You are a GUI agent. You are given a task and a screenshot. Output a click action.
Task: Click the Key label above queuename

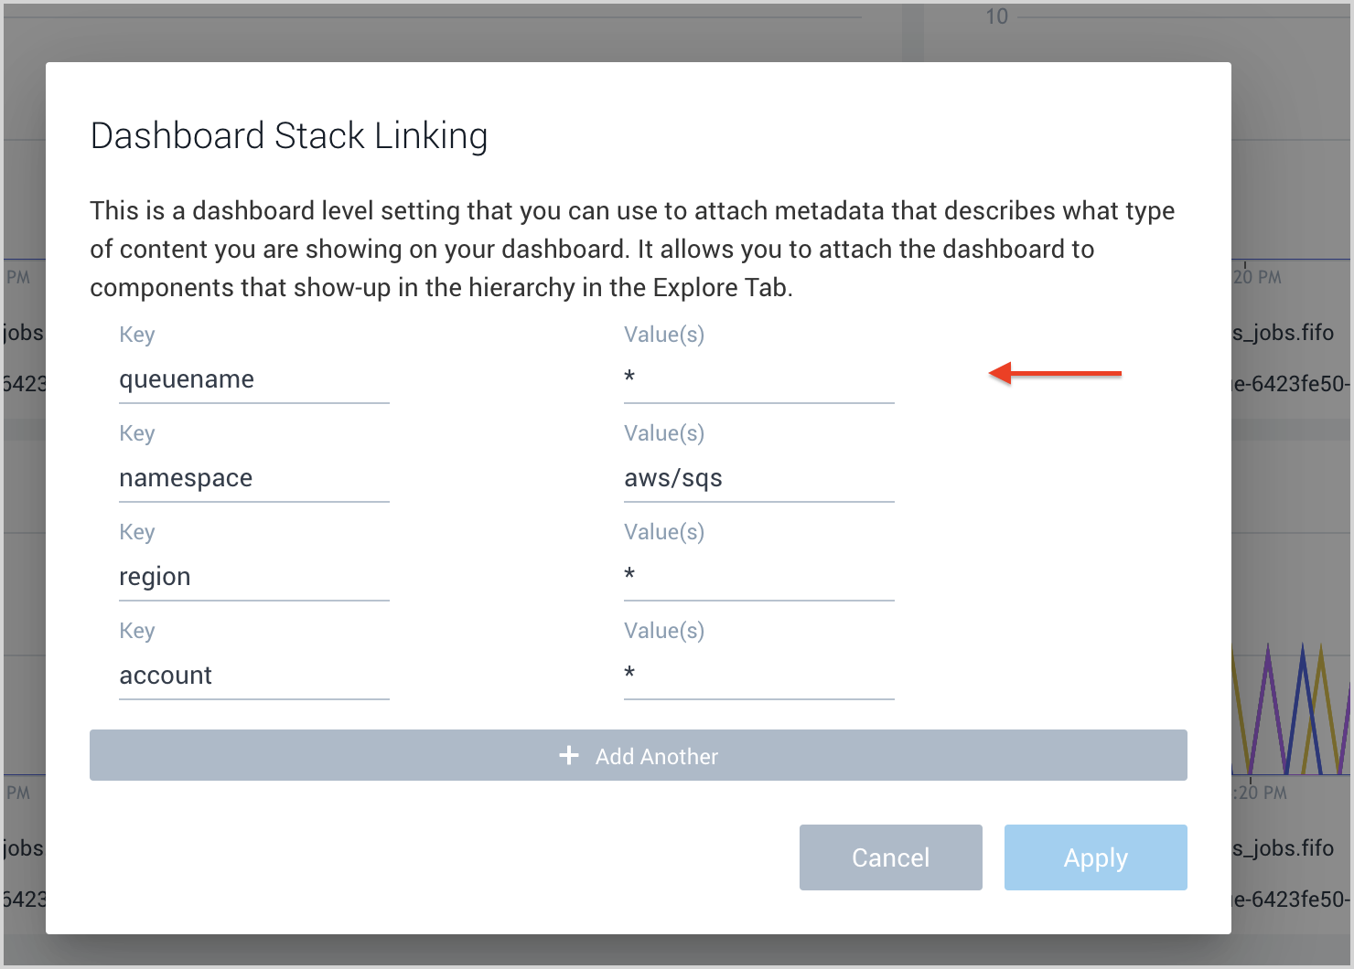136,335
